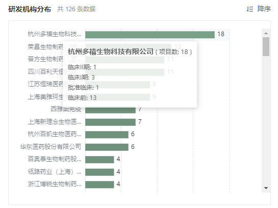This screenshot has height=208, width=278.
Task: Click the 杭州多禧生物科技 axis label
Action: click(x=55, y=34)
